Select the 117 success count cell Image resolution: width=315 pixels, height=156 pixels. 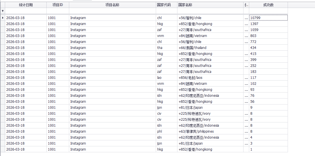coord(268,78)
